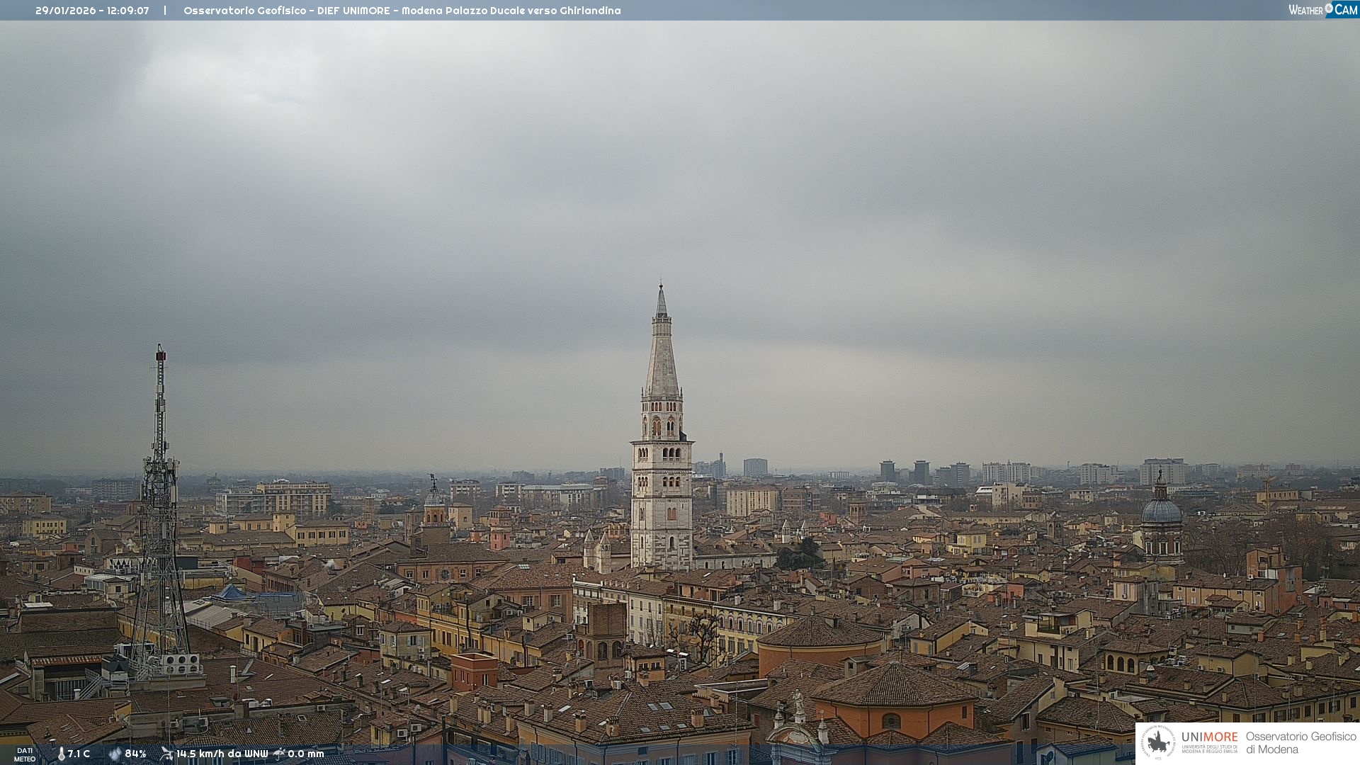Click the 84% humidity value
The height and width of the screenshot is (765, 1360).
[135, 754]
